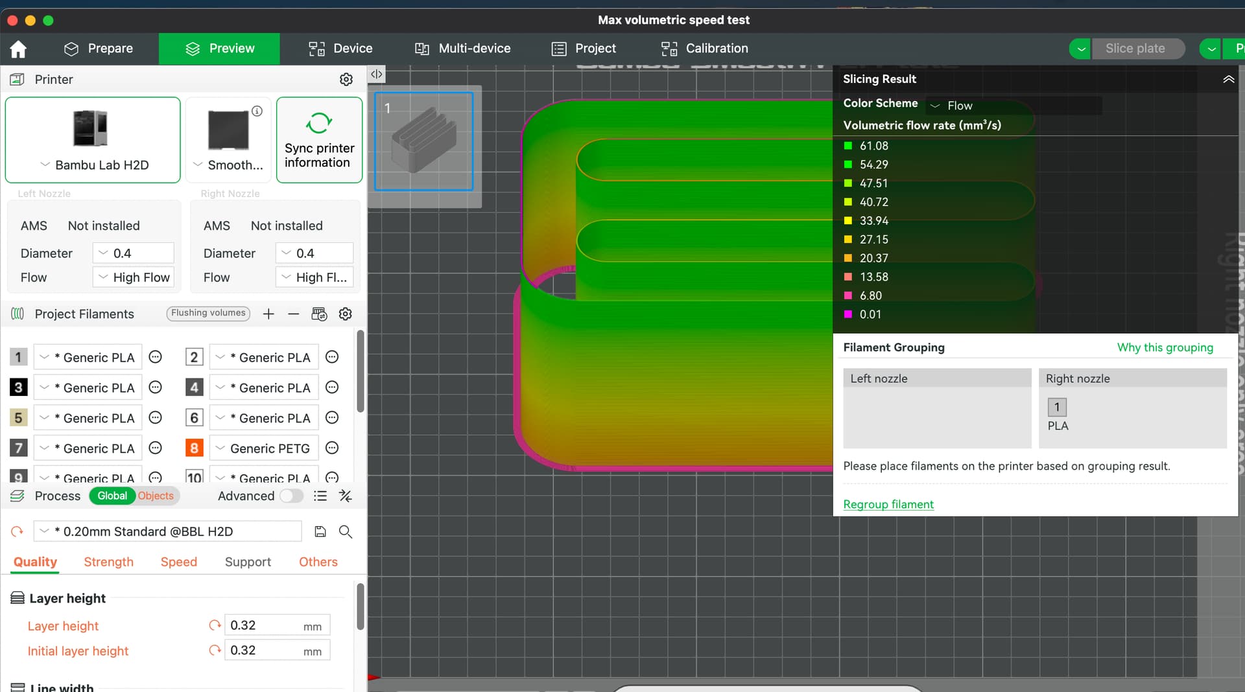The height and width of the screenshot is (692, 1245).
Task: Open printer settings gear icon
Action: point(346,79)
